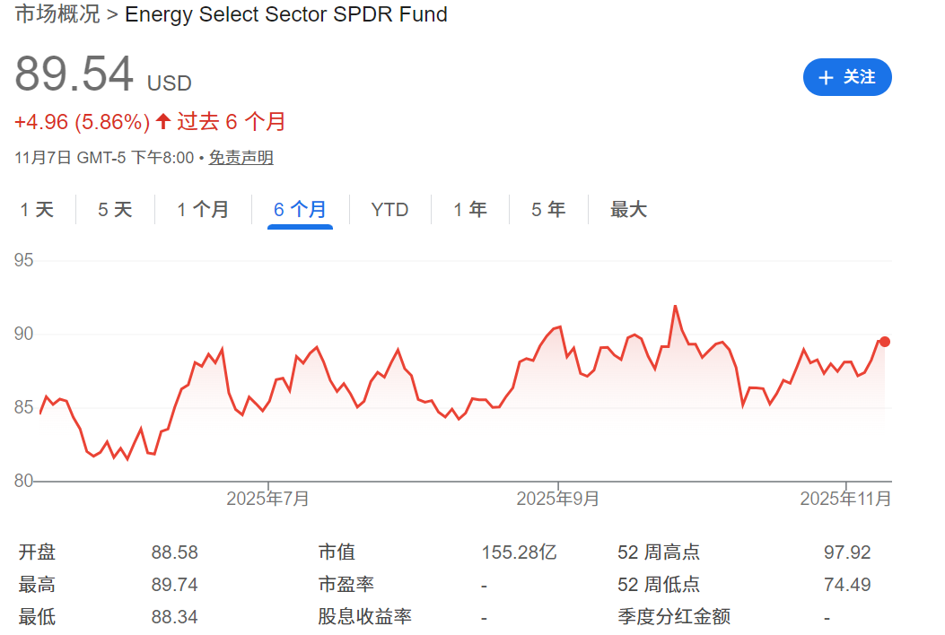This screenshot has width=945, height=635.
Task: Click the latest price dot on the chart
Action: point(884,342)
